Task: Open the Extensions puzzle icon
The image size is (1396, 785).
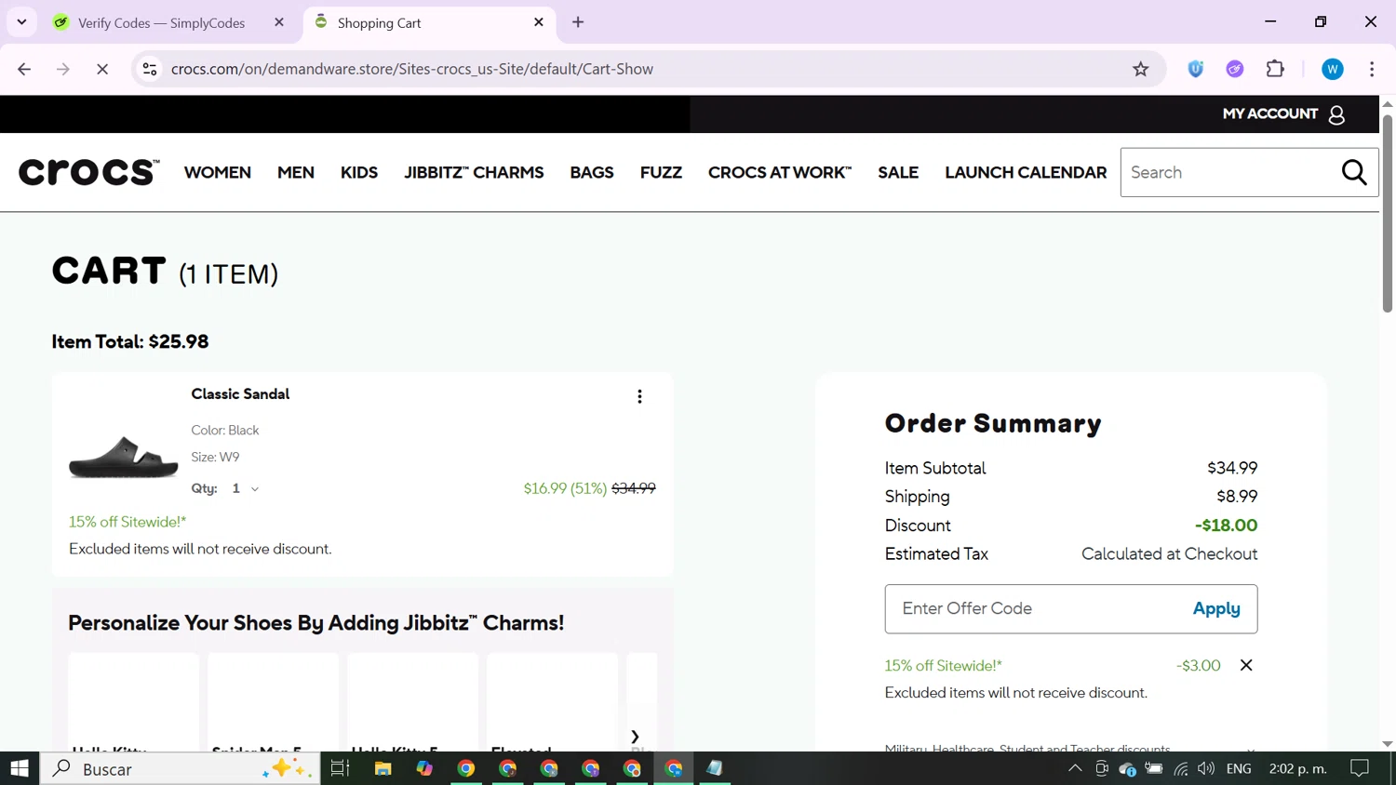Action: [x=1275, y=69]
